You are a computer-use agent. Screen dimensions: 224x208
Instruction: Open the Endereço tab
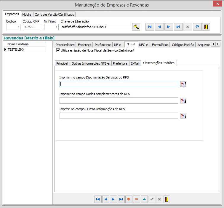coord(84,45)
